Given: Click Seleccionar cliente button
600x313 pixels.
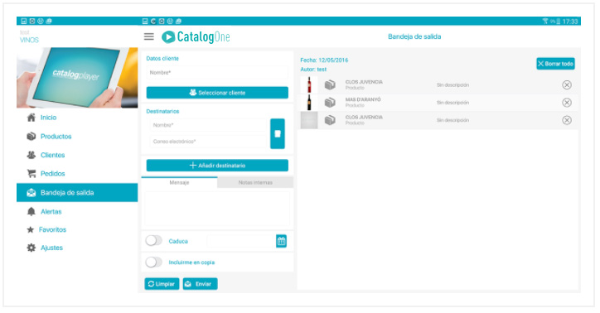Looking at the screenshot, I should click(217, 93).
